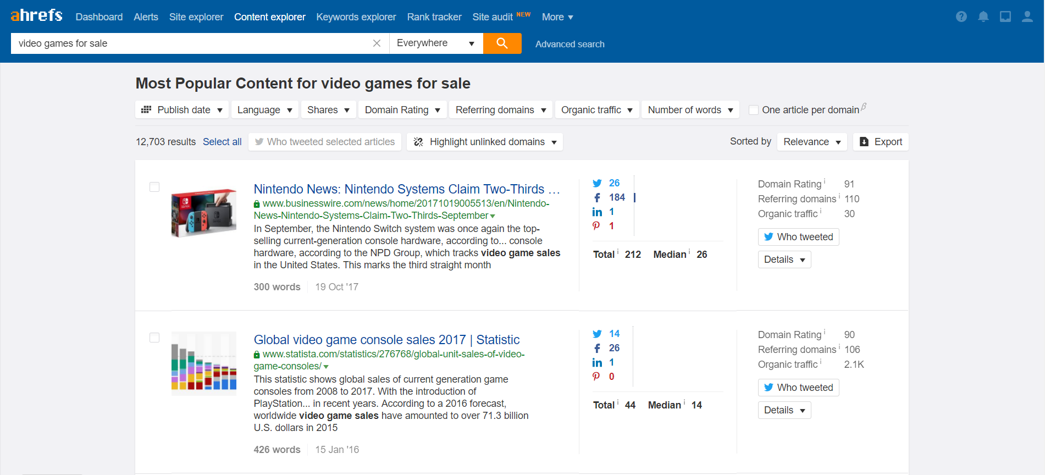The image size is (1045, 475).
Task: Open the Nintendo Switch article thumbnail
Action: (x=204, y=213)
